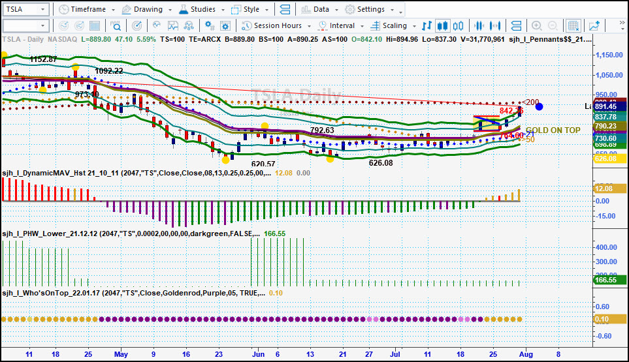Select the 12.08 orange axis value label
Image resolution: width=629 pixels, height=362 pixels.
[x=610, y=189]
